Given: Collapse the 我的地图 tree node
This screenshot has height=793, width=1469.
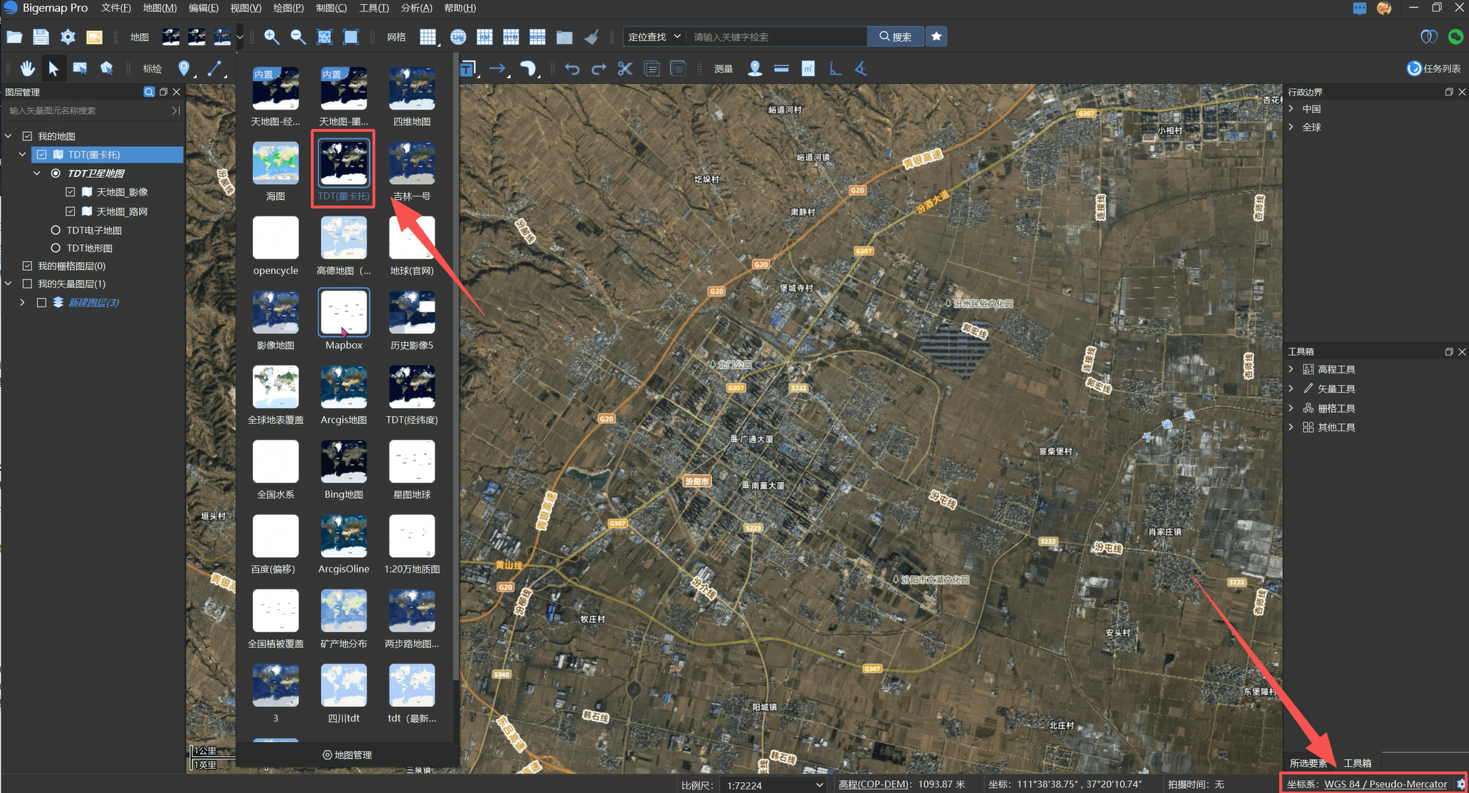Looking at the screenshot, I should 9,136.
